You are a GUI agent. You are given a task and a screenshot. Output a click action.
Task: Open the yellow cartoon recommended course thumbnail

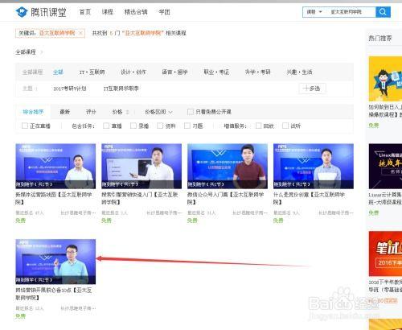coord(385,79)
